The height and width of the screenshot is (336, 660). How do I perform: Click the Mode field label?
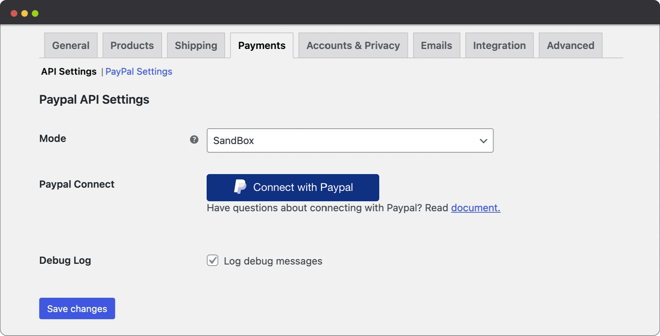53,138
